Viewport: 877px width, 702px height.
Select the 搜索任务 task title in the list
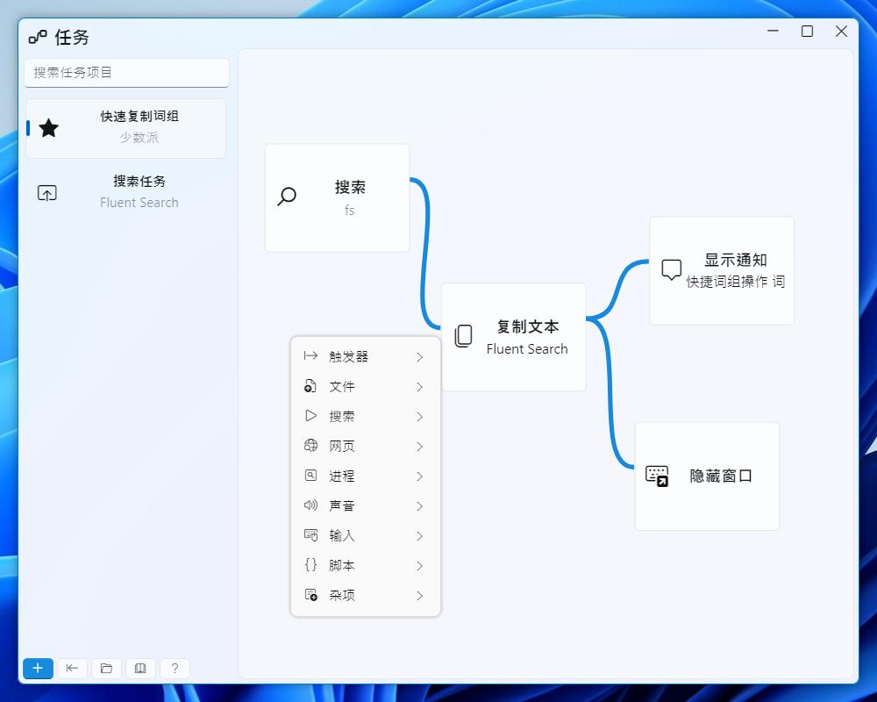pos(139,182)
